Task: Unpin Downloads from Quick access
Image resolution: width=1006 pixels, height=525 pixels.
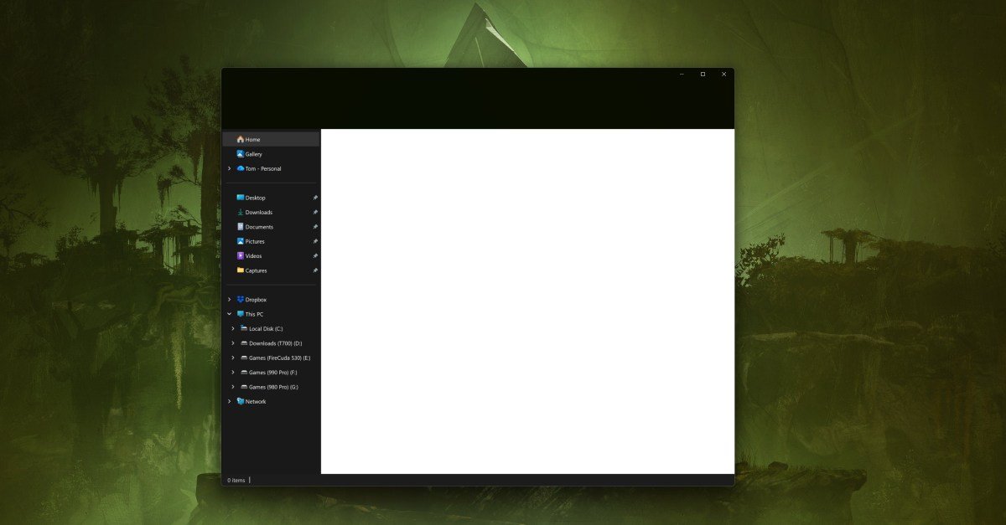Action: (315, 212)
